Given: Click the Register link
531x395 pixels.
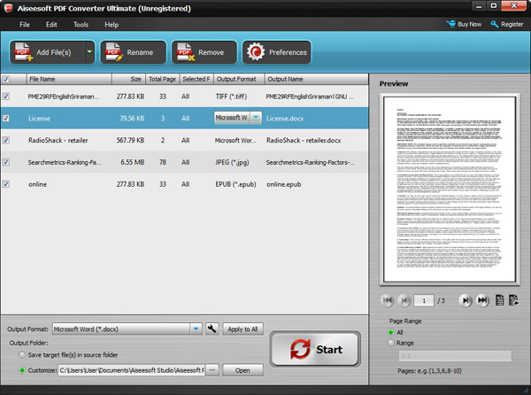Looking at the screenshot, I should click(x=512, y=24).
